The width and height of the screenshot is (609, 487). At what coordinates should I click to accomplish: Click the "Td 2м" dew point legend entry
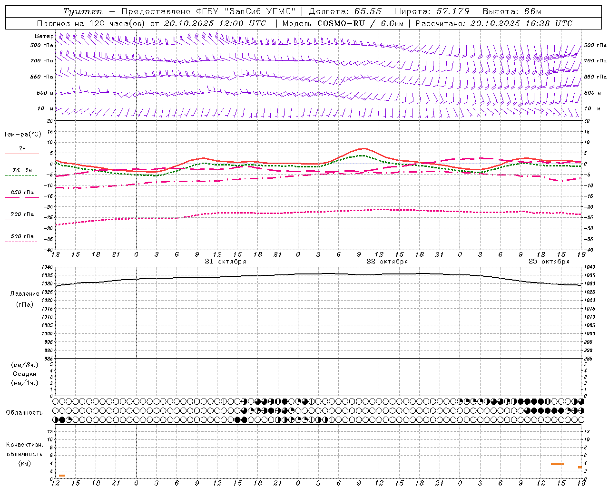[x=22, y=170]
